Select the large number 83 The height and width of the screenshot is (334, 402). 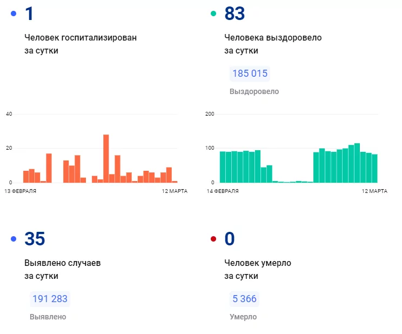pyautogui.click(x=234, y=14)
